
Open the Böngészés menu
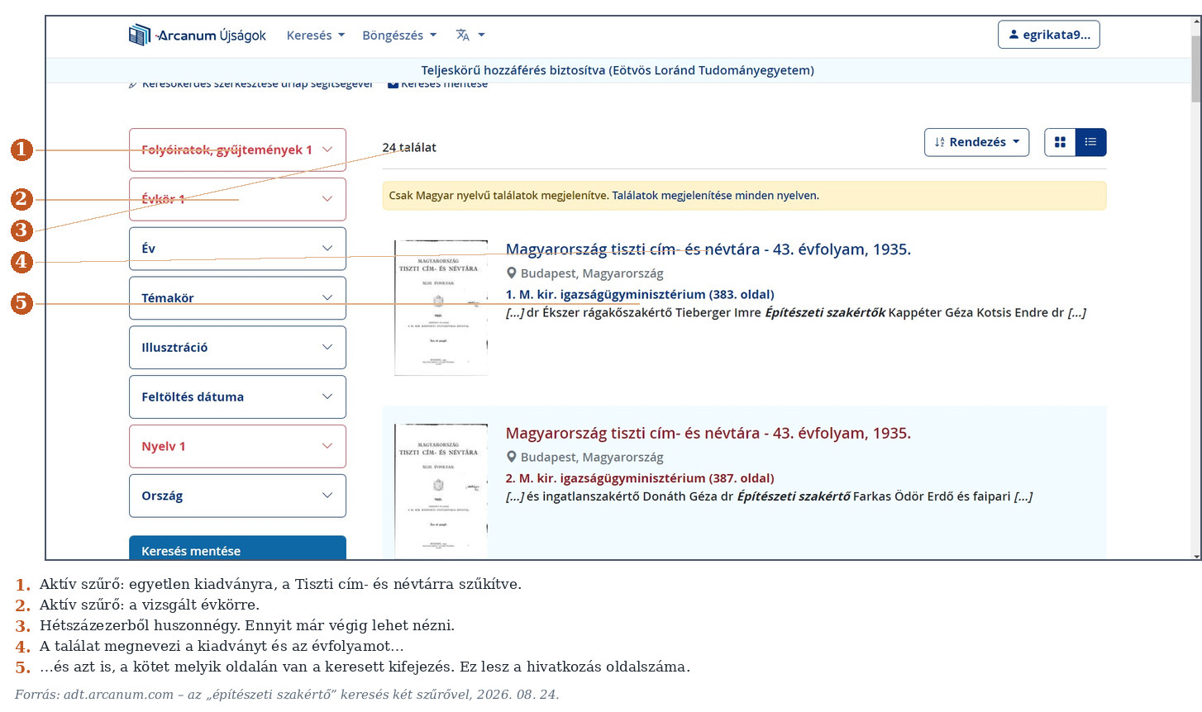coord(399,36)
